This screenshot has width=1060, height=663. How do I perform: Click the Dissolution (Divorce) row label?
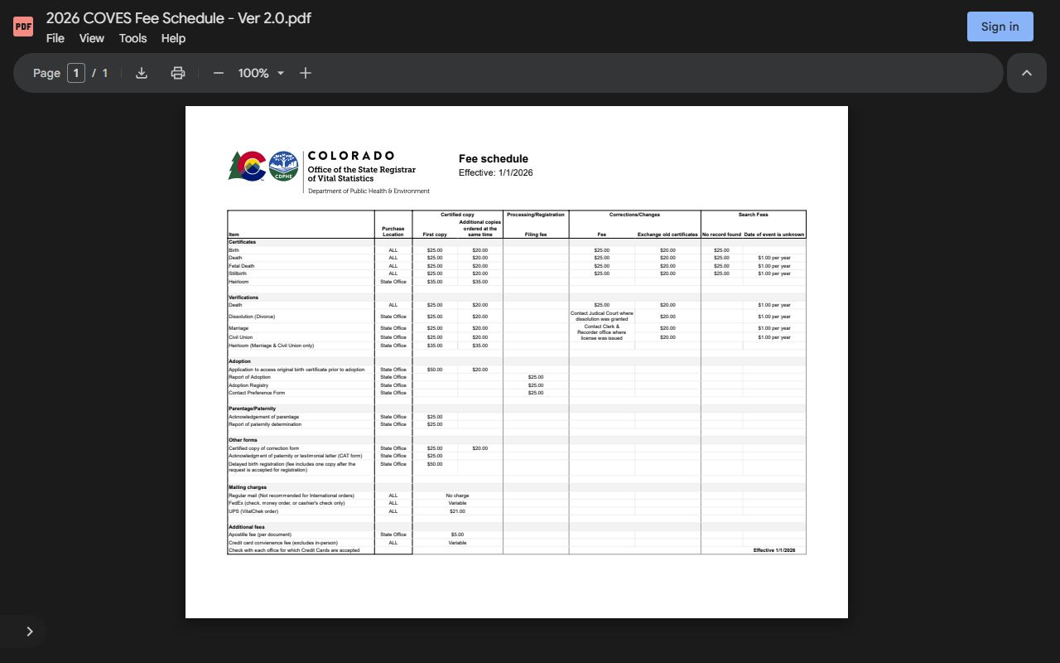252,317
